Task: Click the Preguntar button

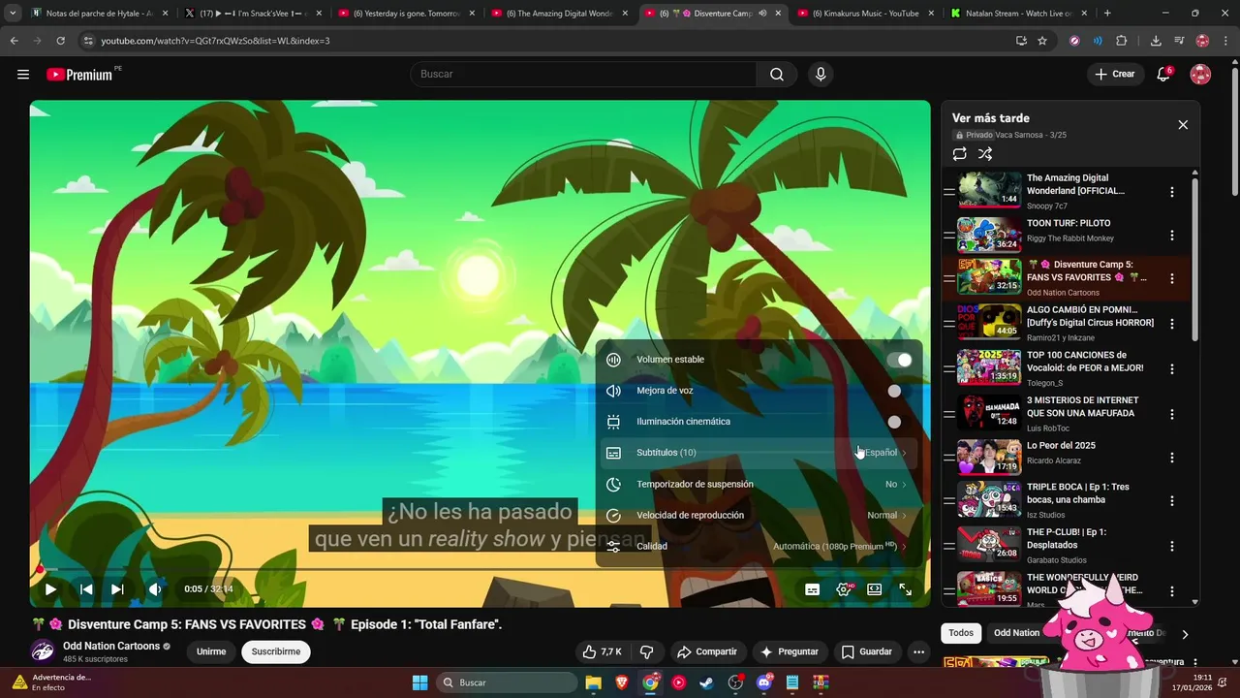Action: [x=790, y=651]
